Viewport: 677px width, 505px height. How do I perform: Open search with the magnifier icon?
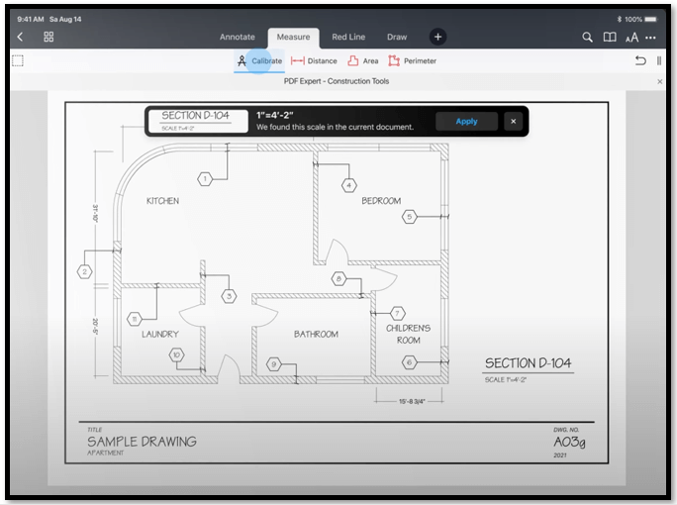[587, 38]
